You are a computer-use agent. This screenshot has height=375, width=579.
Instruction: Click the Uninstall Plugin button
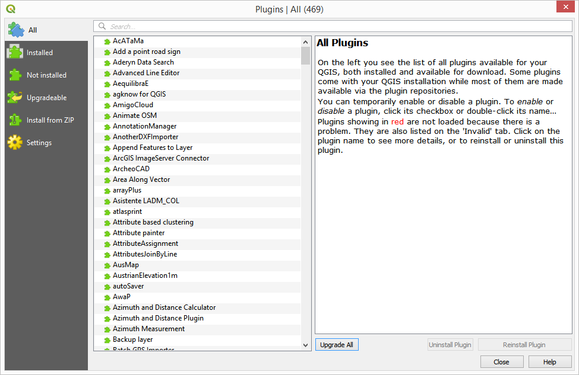[450, 345]
